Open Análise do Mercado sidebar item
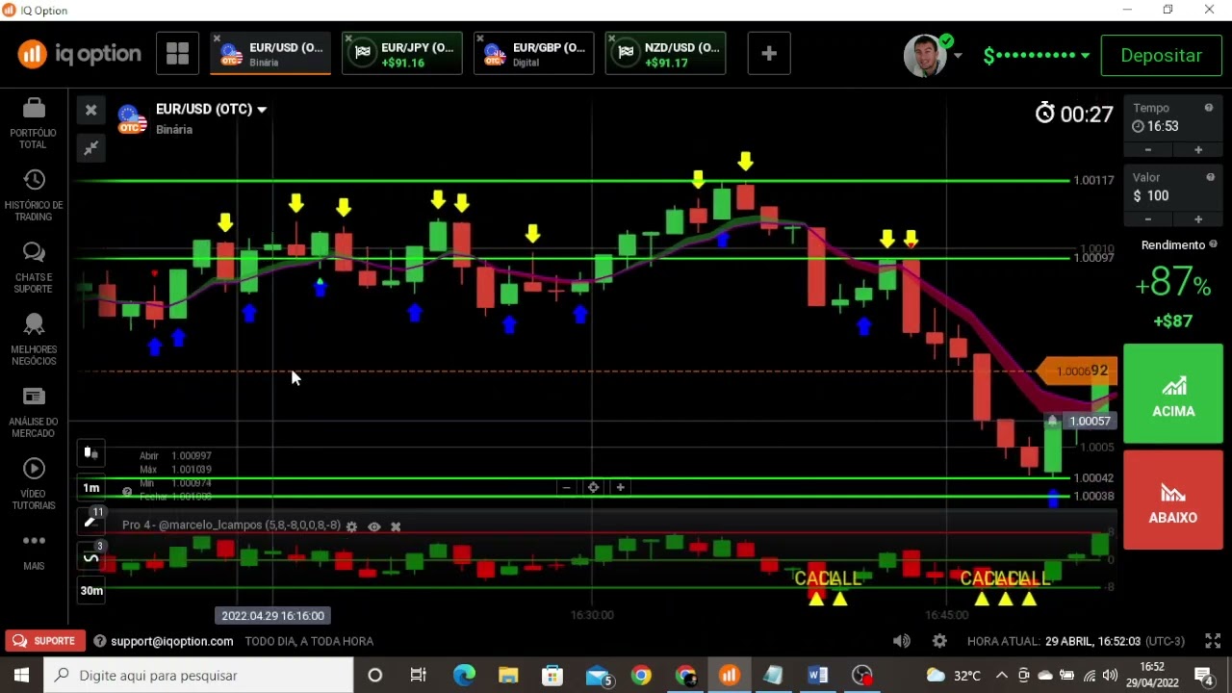The width and height of the screenshot is (1232, 693). point(34,412)
